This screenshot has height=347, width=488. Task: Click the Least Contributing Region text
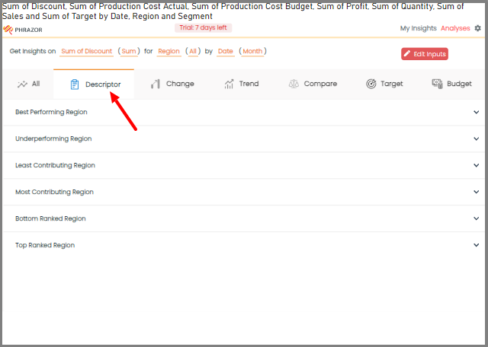[x=55, y=165]
